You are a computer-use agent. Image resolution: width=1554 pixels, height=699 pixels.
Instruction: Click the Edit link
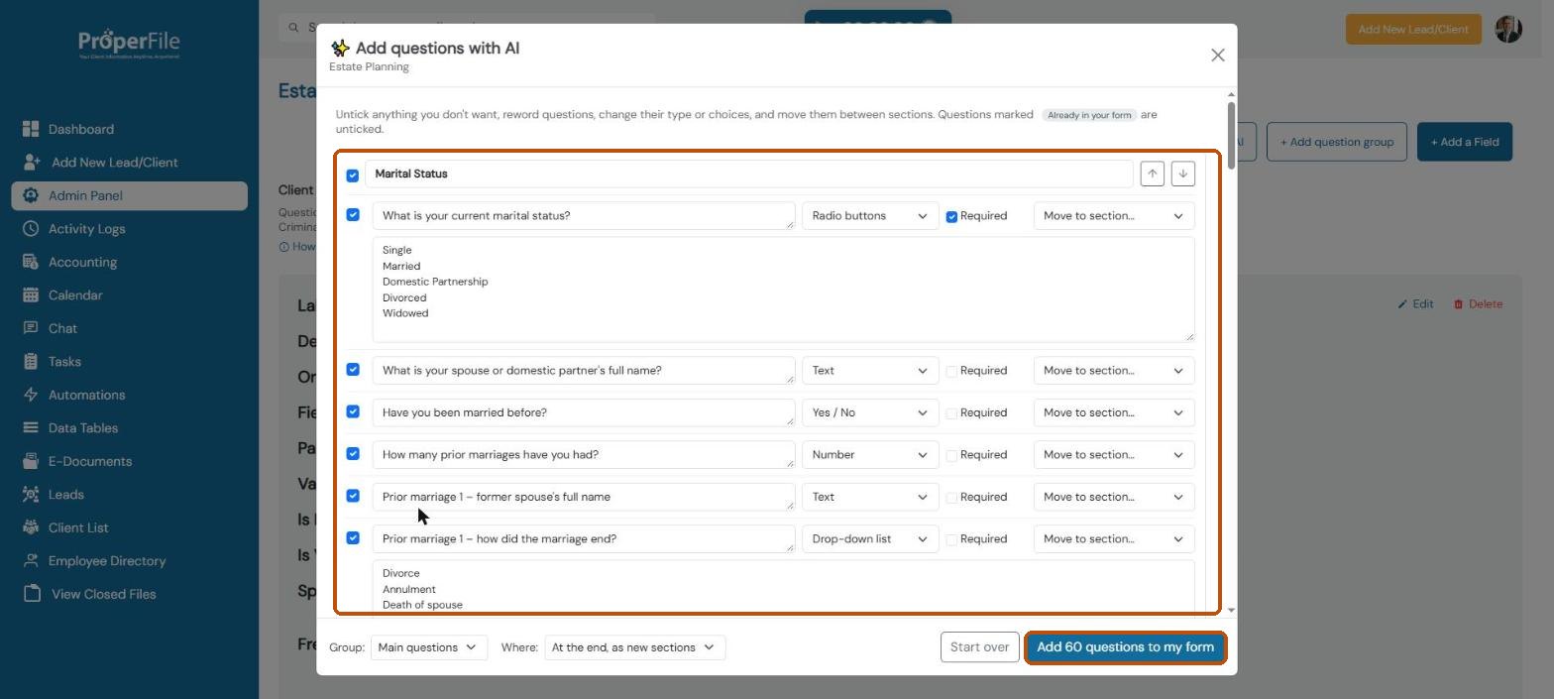[1415, 303]
